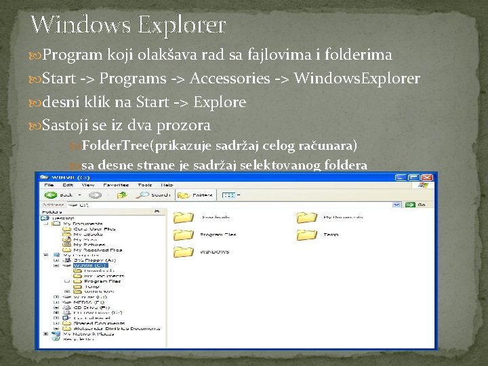The height and width of the screenshot is (366, 488).
Task: Click the My Computer icon in tree
Action: [56, 255]
